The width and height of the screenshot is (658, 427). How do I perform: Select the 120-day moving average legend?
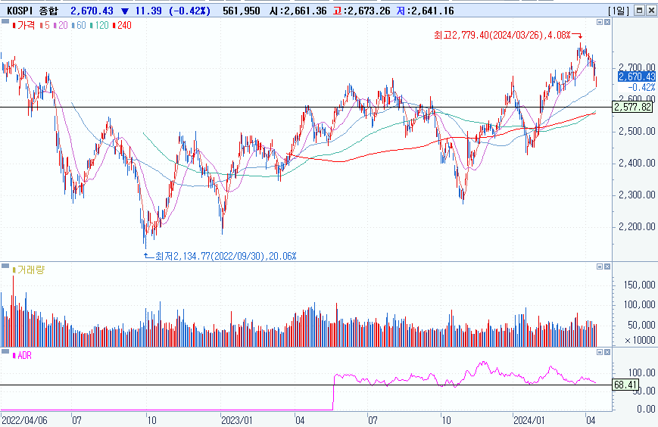(x=99, y=25)
